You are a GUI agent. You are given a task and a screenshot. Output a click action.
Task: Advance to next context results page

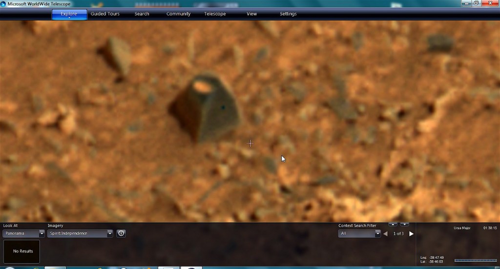(411, 234)
